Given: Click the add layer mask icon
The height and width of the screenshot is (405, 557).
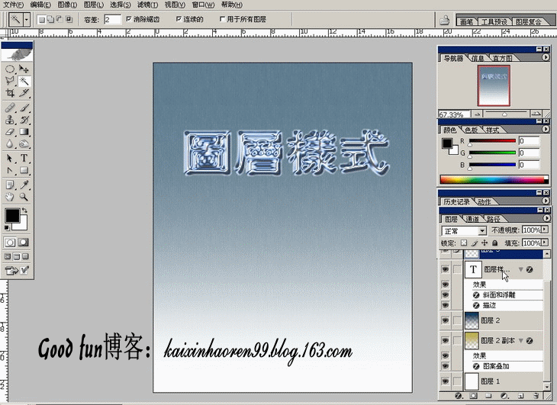Looking at the screenshot, I should [x=474, y=395].
